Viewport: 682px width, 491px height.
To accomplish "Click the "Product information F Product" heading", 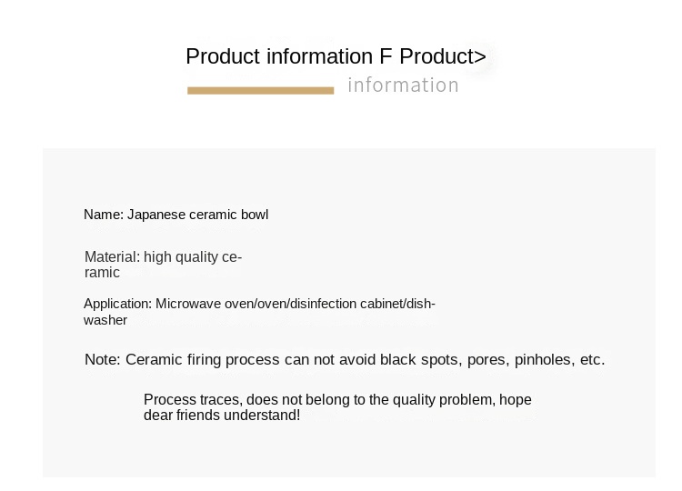I will tap(328, 56).
